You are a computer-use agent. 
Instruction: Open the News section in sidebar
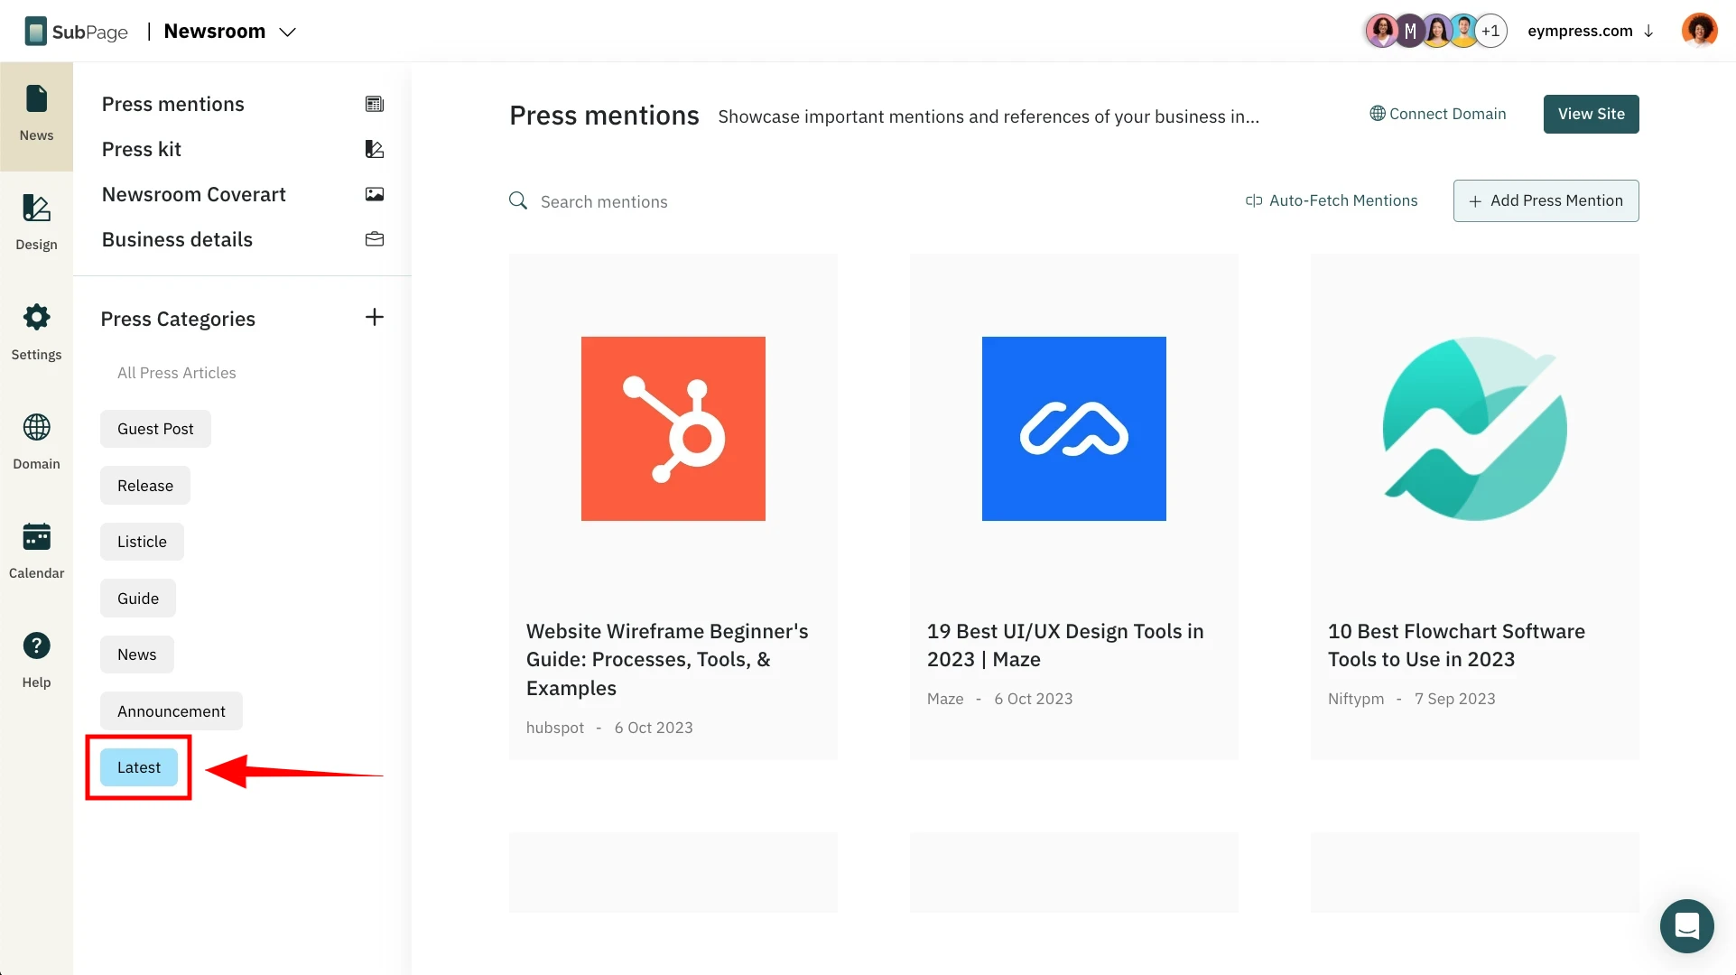point(36,116)
